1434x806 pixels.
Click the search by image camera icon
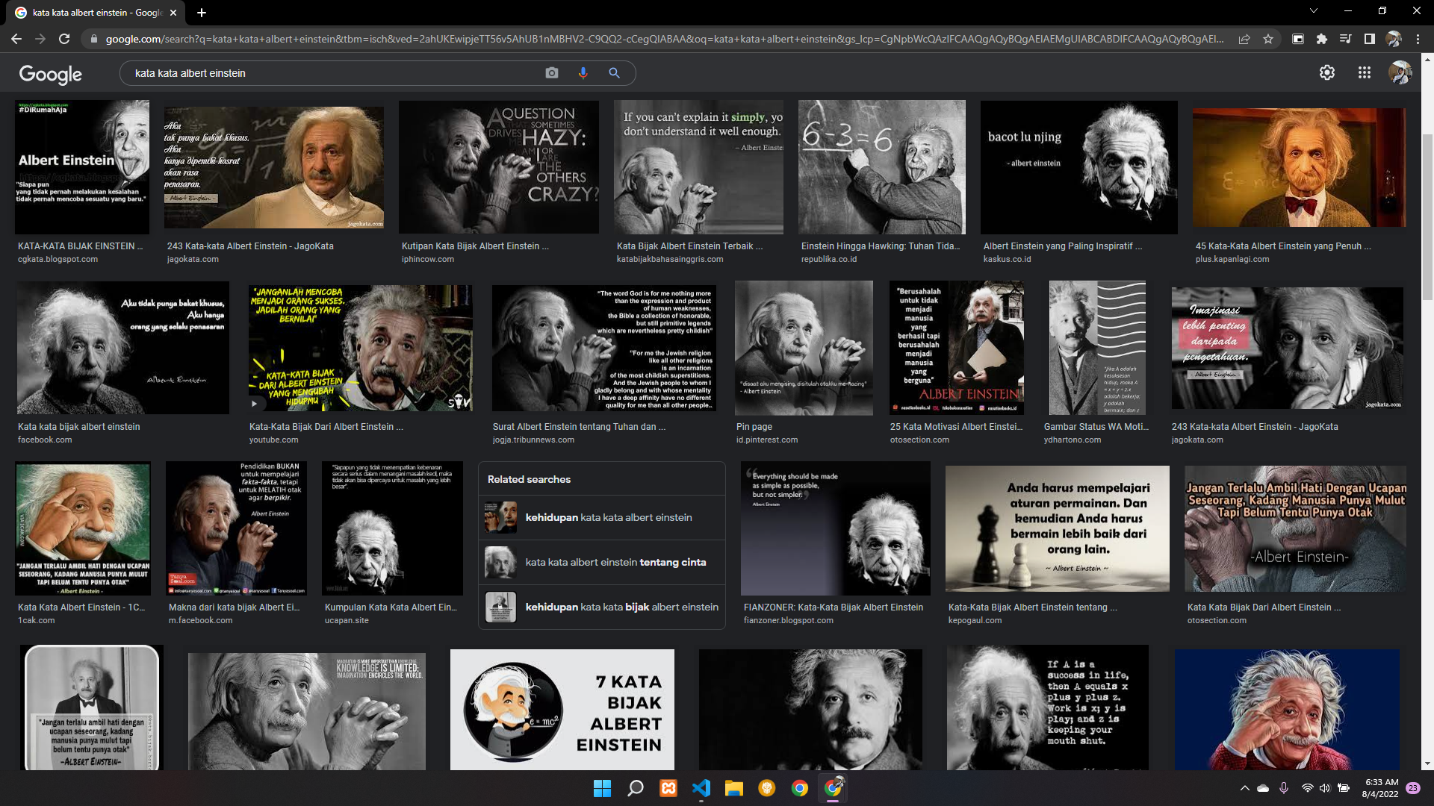coord(551,73)
